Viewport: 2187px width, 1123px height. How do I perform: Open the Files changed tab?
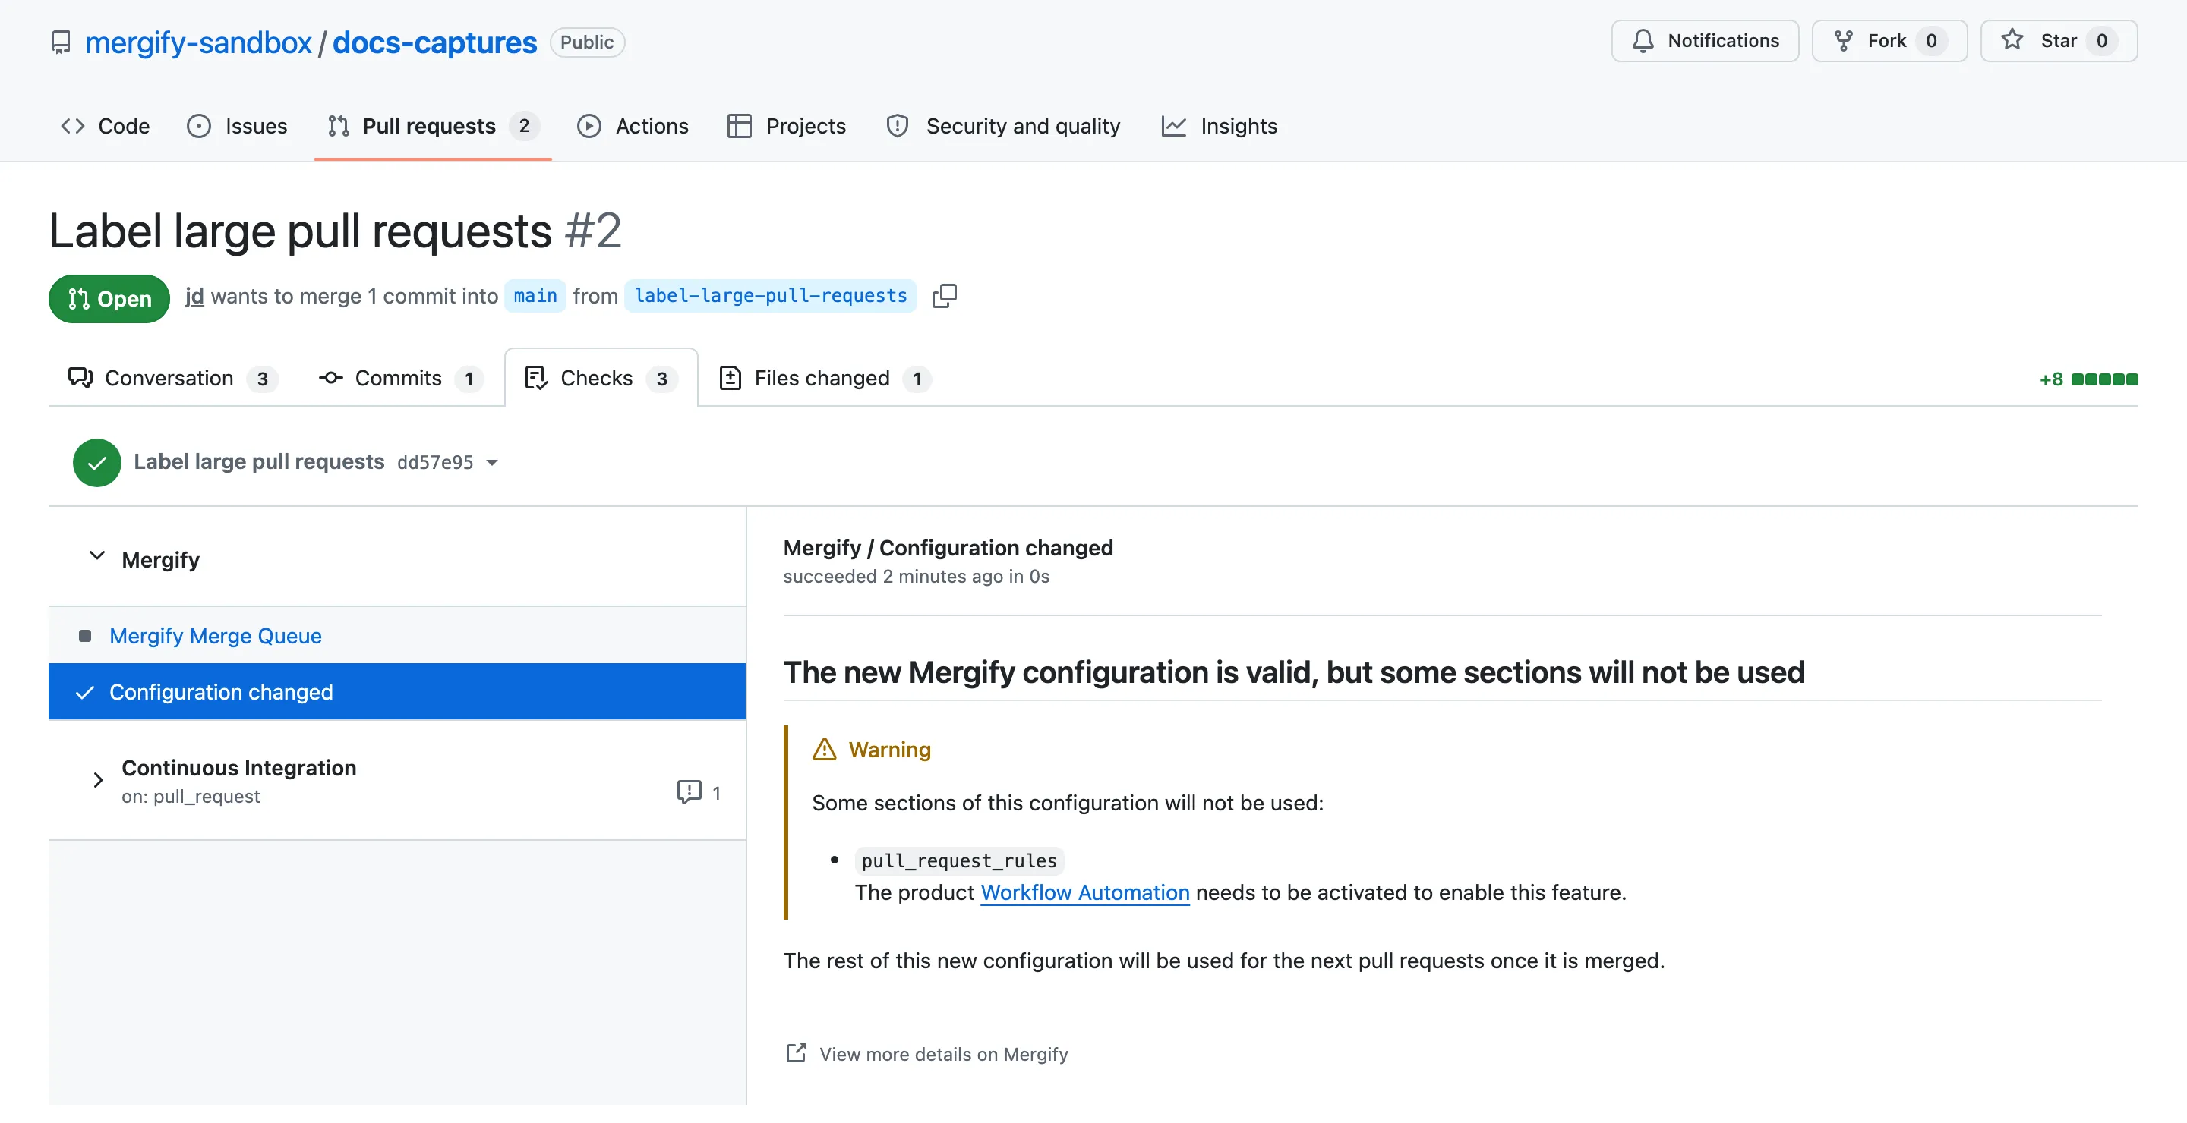(x=825, y=379)
